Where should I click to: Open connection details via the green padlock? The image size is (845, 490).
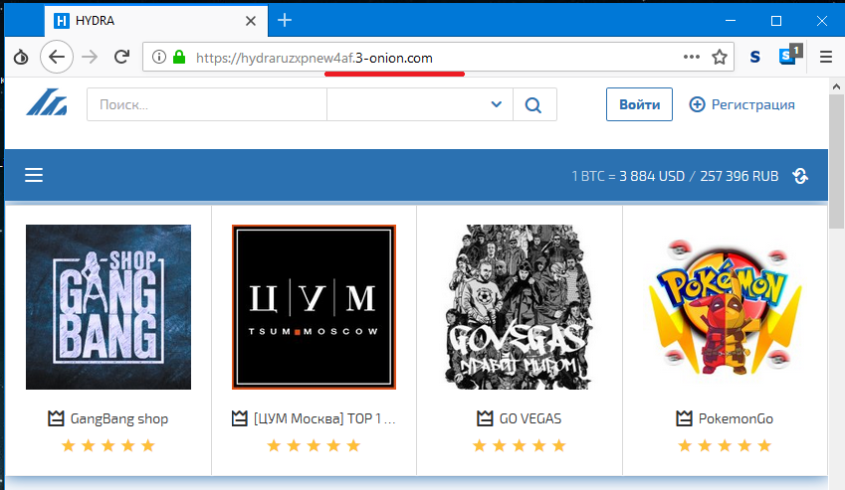pyautogui.click(x=179, y=57)
